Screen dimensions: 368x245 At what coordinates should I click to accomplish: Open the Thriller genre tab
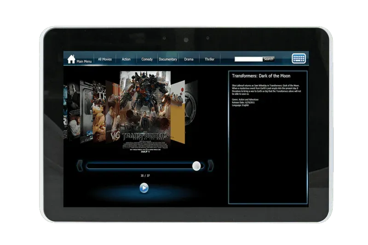click(x=209, y=59)
